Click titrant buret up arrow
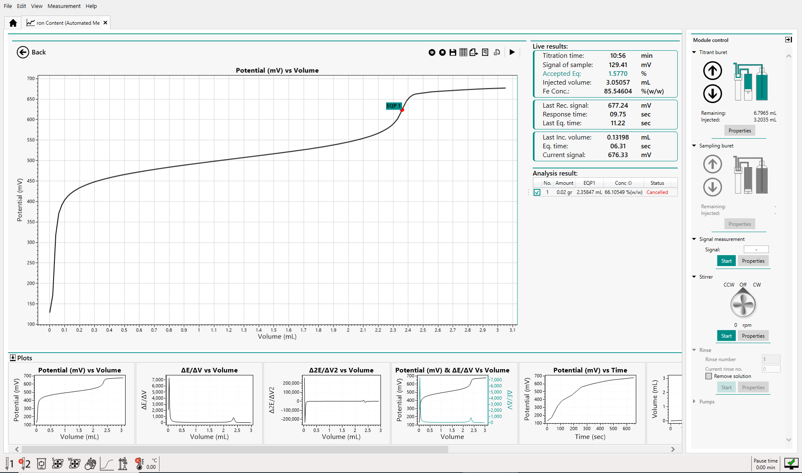Viewport: 802px width, 473px height. point(712,70)
